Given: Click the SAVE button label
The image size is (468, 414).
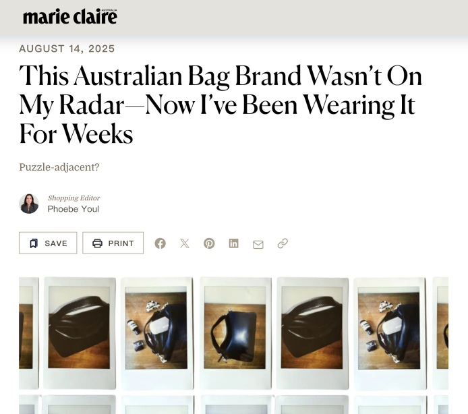Looking at the screenshot, I should 56,243.
